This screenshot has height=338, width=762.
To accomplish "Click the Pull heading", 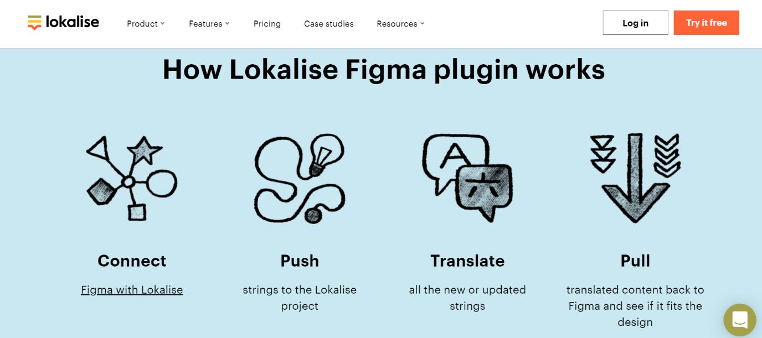I will [635, 261].
